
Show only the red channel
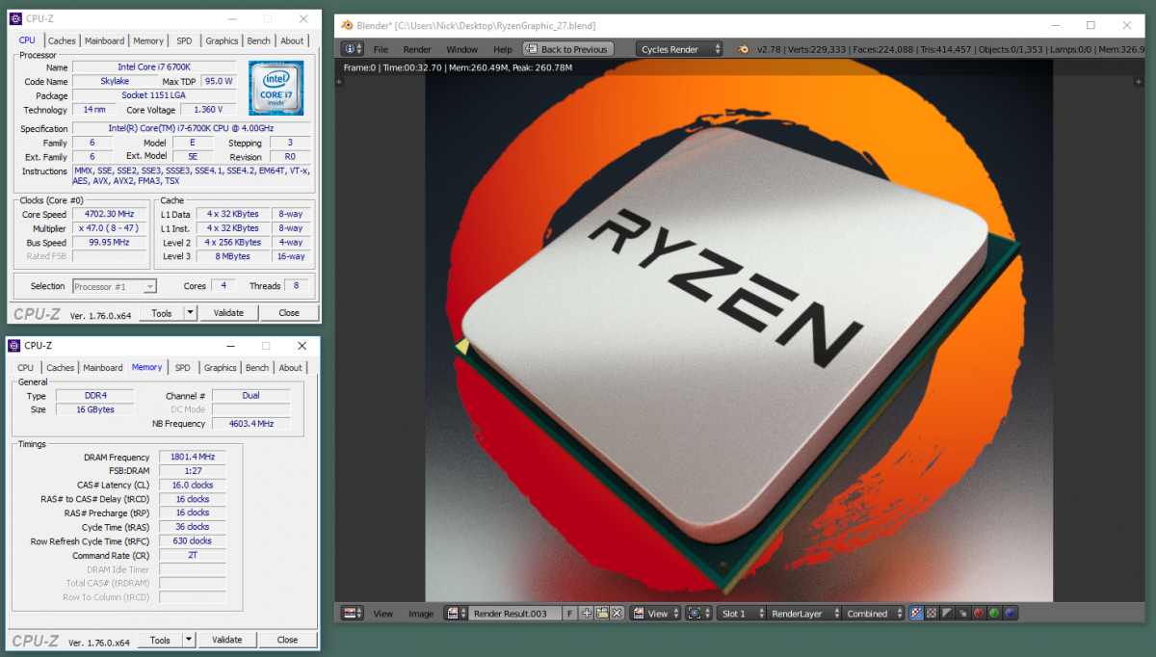coord(978,614)
